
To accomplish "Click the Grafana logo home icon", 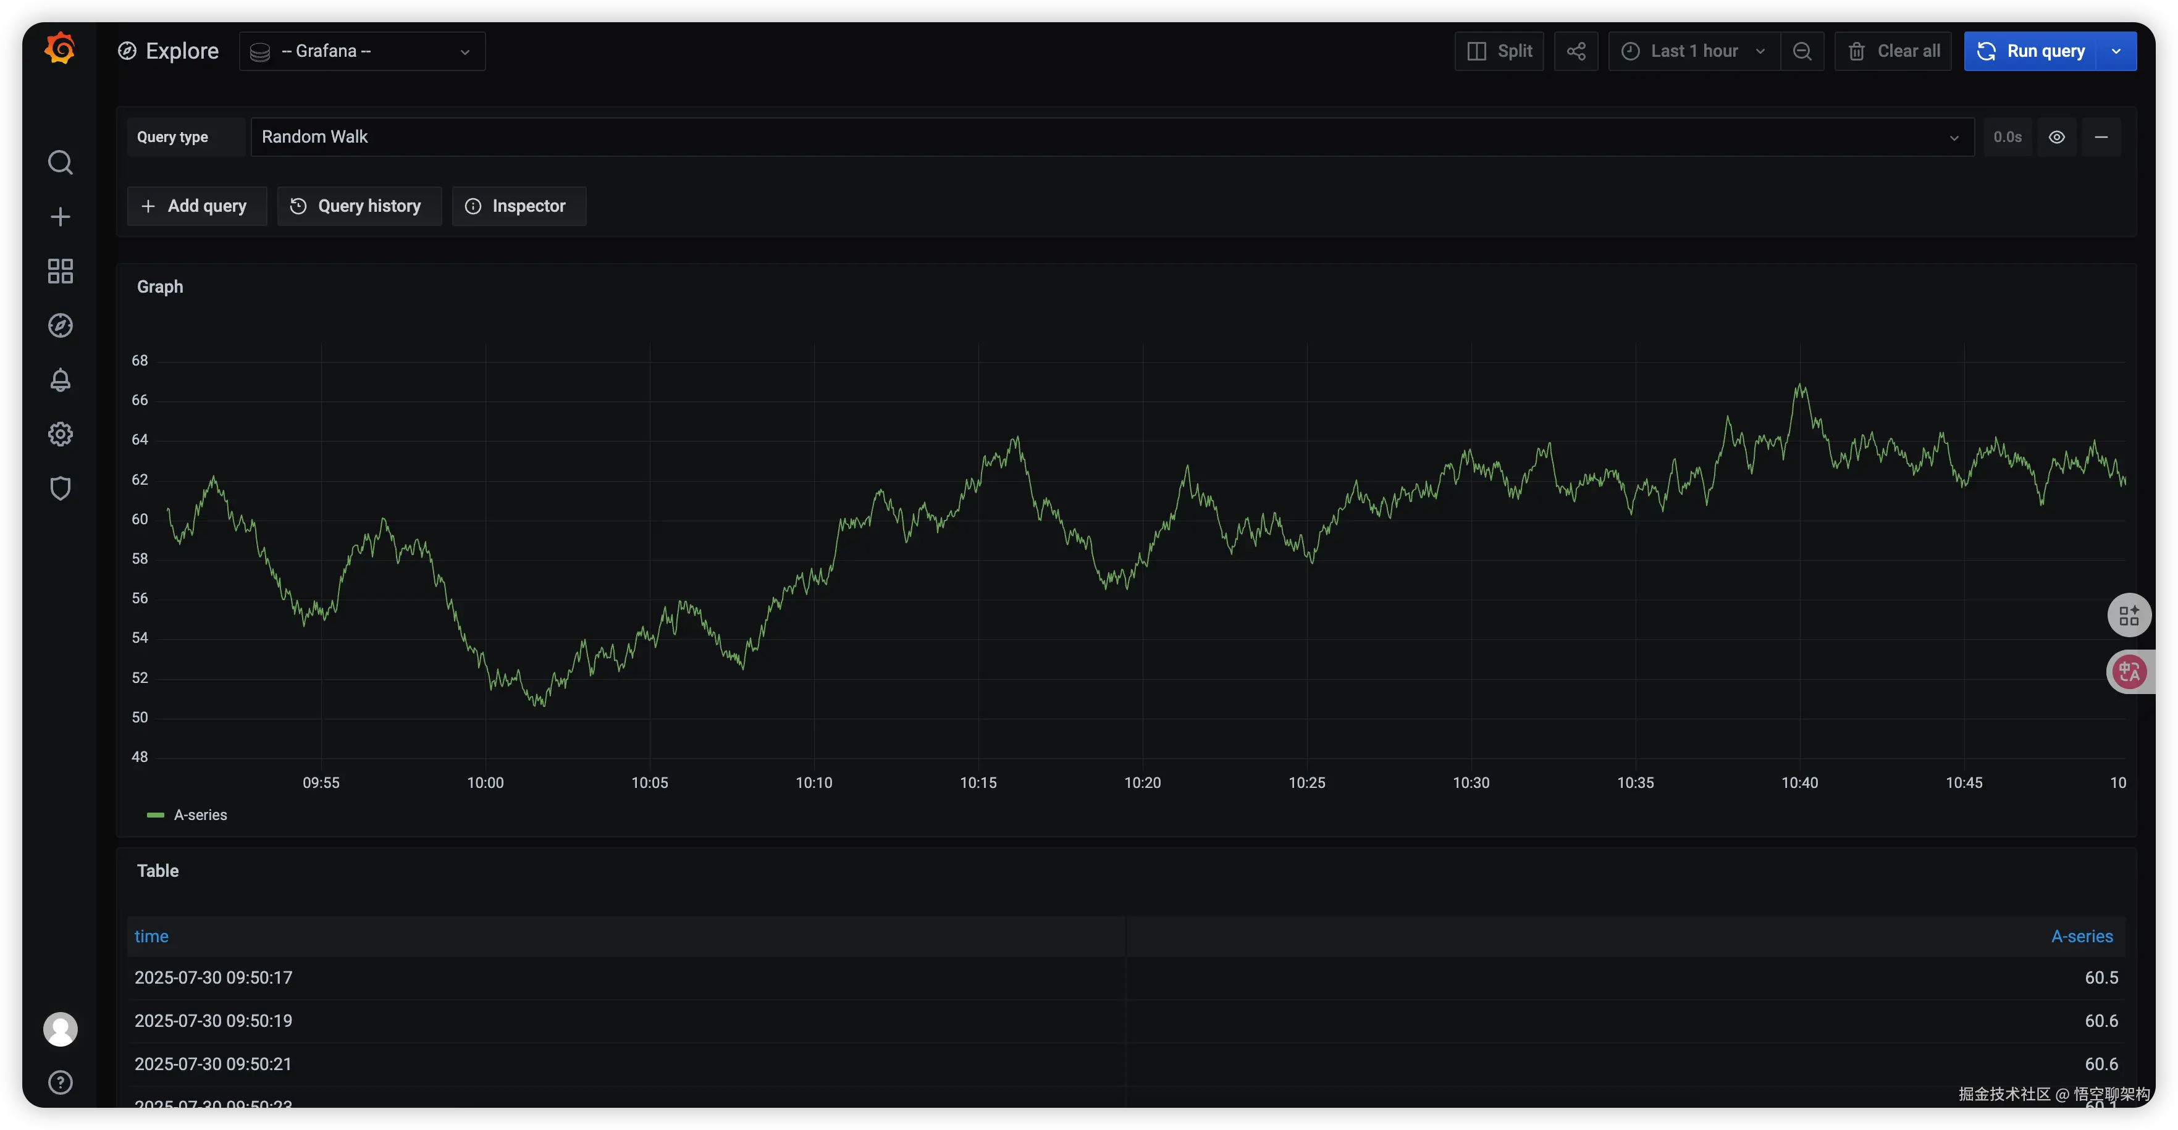I will point(60,49).
